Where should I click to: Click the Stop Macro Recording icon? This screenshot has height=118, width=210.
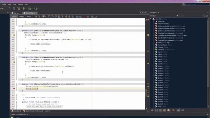pos(88,16)
